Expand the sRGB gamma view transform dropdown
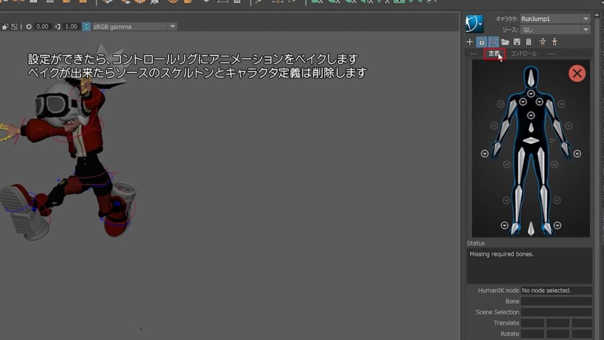Image resolution: width=604 pixels, height=340 pixels. [173, 27]
